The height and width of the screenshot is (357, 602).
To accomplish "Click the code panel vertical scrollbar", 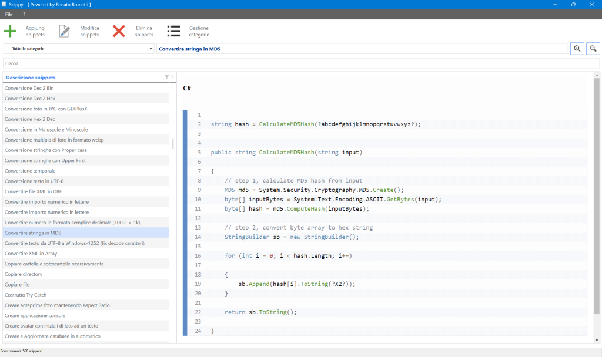I will click(x=597, y=194).
